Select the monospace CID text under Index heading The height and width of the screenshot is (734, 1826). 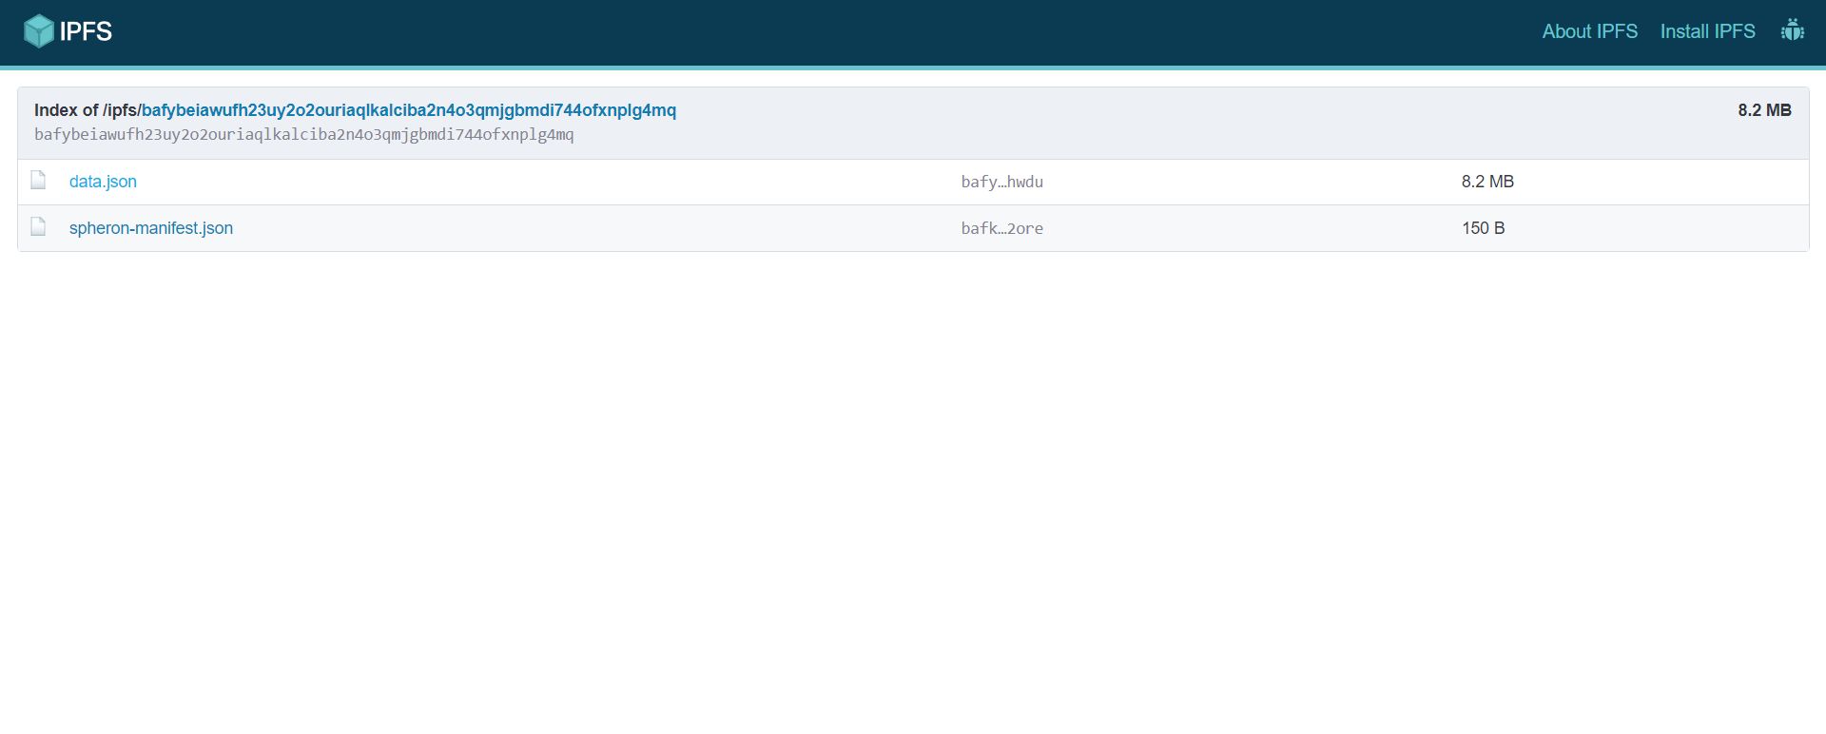[304, 134]
